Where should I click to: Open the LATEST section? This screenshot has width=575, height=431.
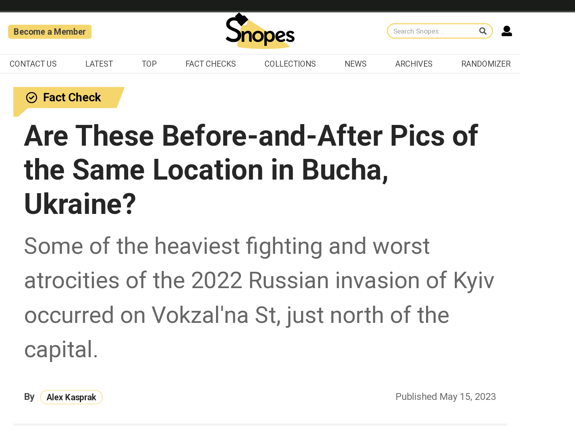point(99,64)
